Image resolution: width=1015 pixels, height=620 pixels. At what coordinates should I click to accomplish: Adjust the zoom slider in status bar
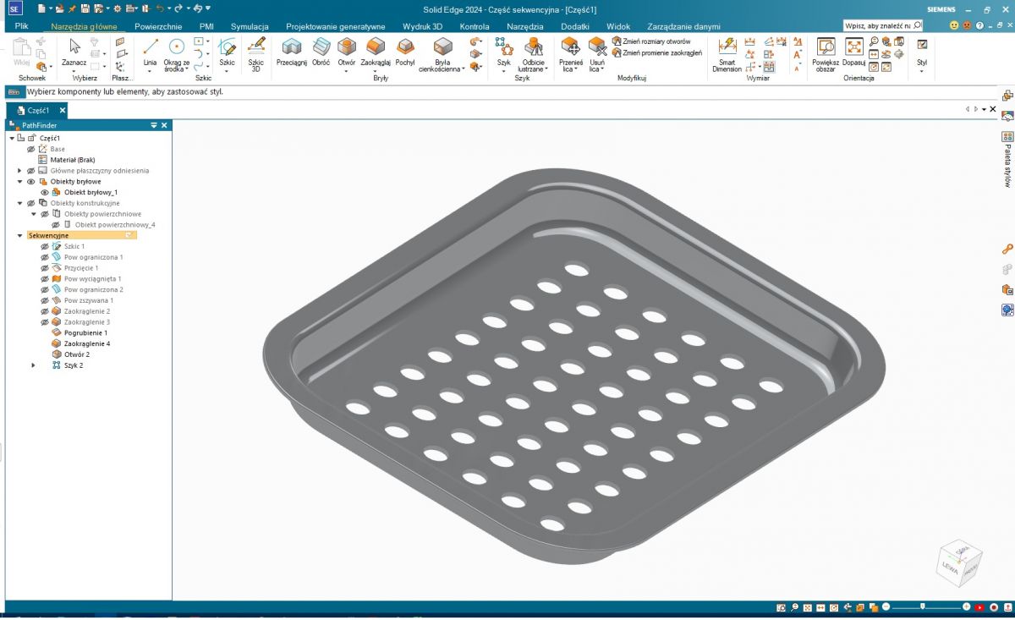coord(923,606)
